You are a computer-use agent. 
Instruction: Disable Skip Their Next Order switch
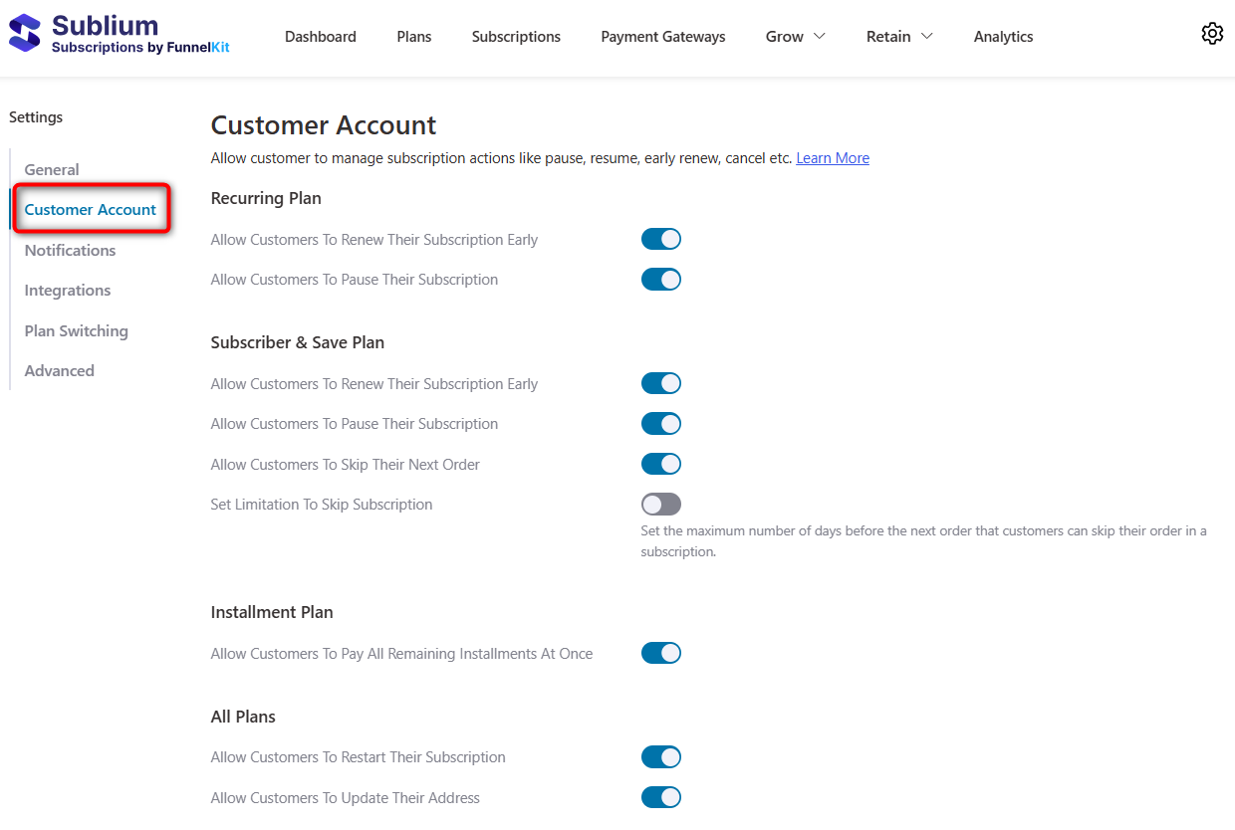(x=661, y=464)
